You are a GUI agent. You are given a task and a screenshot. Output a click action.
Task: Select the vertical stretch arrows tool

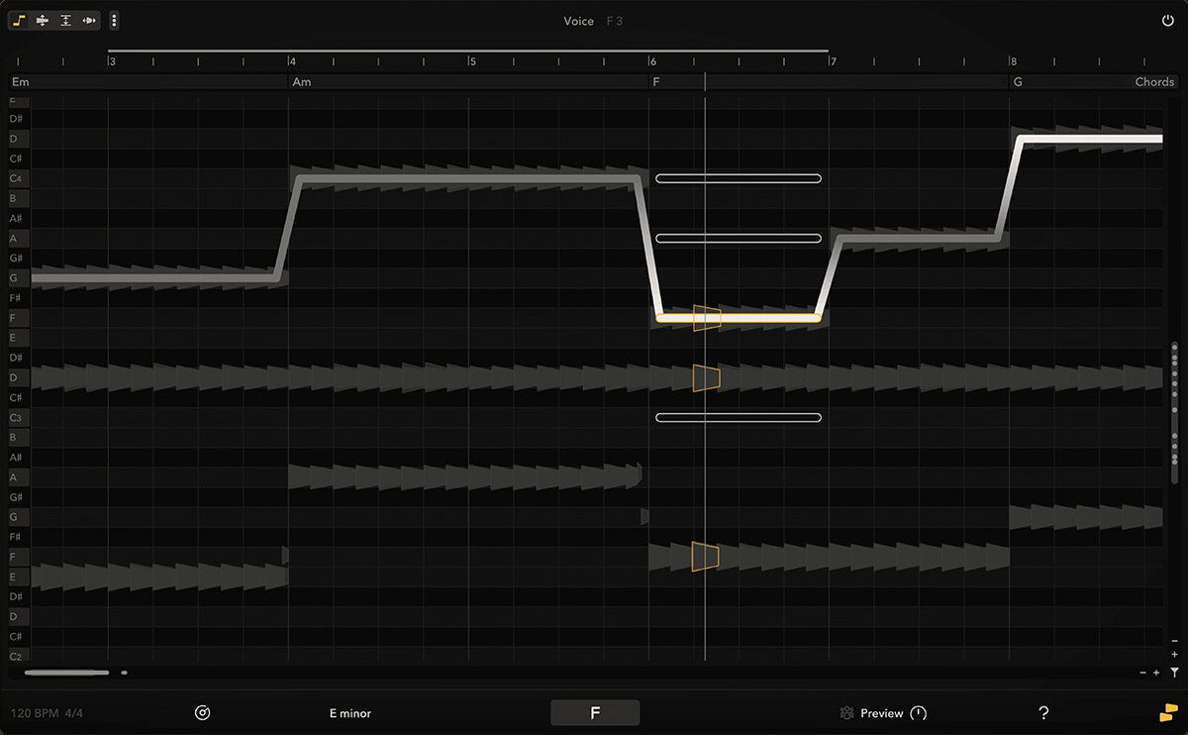tap(65, 20)
